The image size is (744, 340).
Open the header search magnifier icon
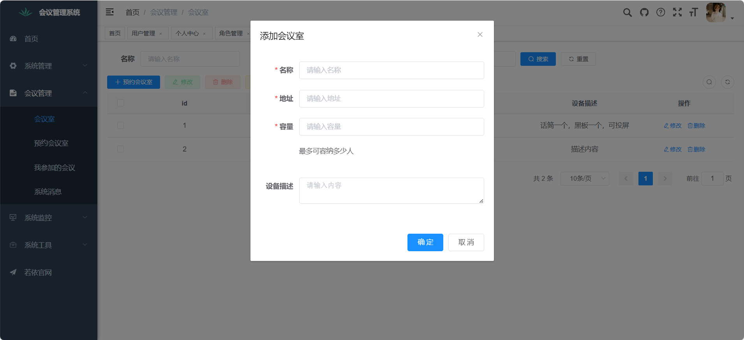click(627, 12)
